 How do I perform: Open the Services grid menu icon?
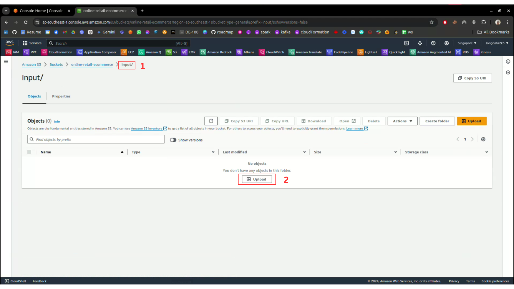(x=25, y=43)
